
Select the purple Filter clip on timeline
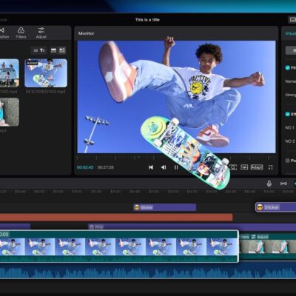[x=192, y=227]
